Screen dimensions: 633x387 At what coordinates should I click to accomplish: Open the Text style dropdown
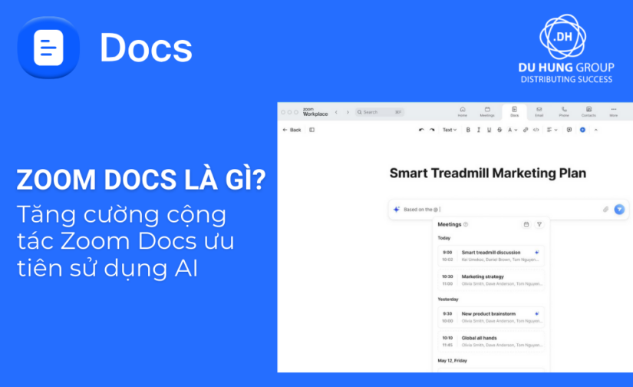450,130
